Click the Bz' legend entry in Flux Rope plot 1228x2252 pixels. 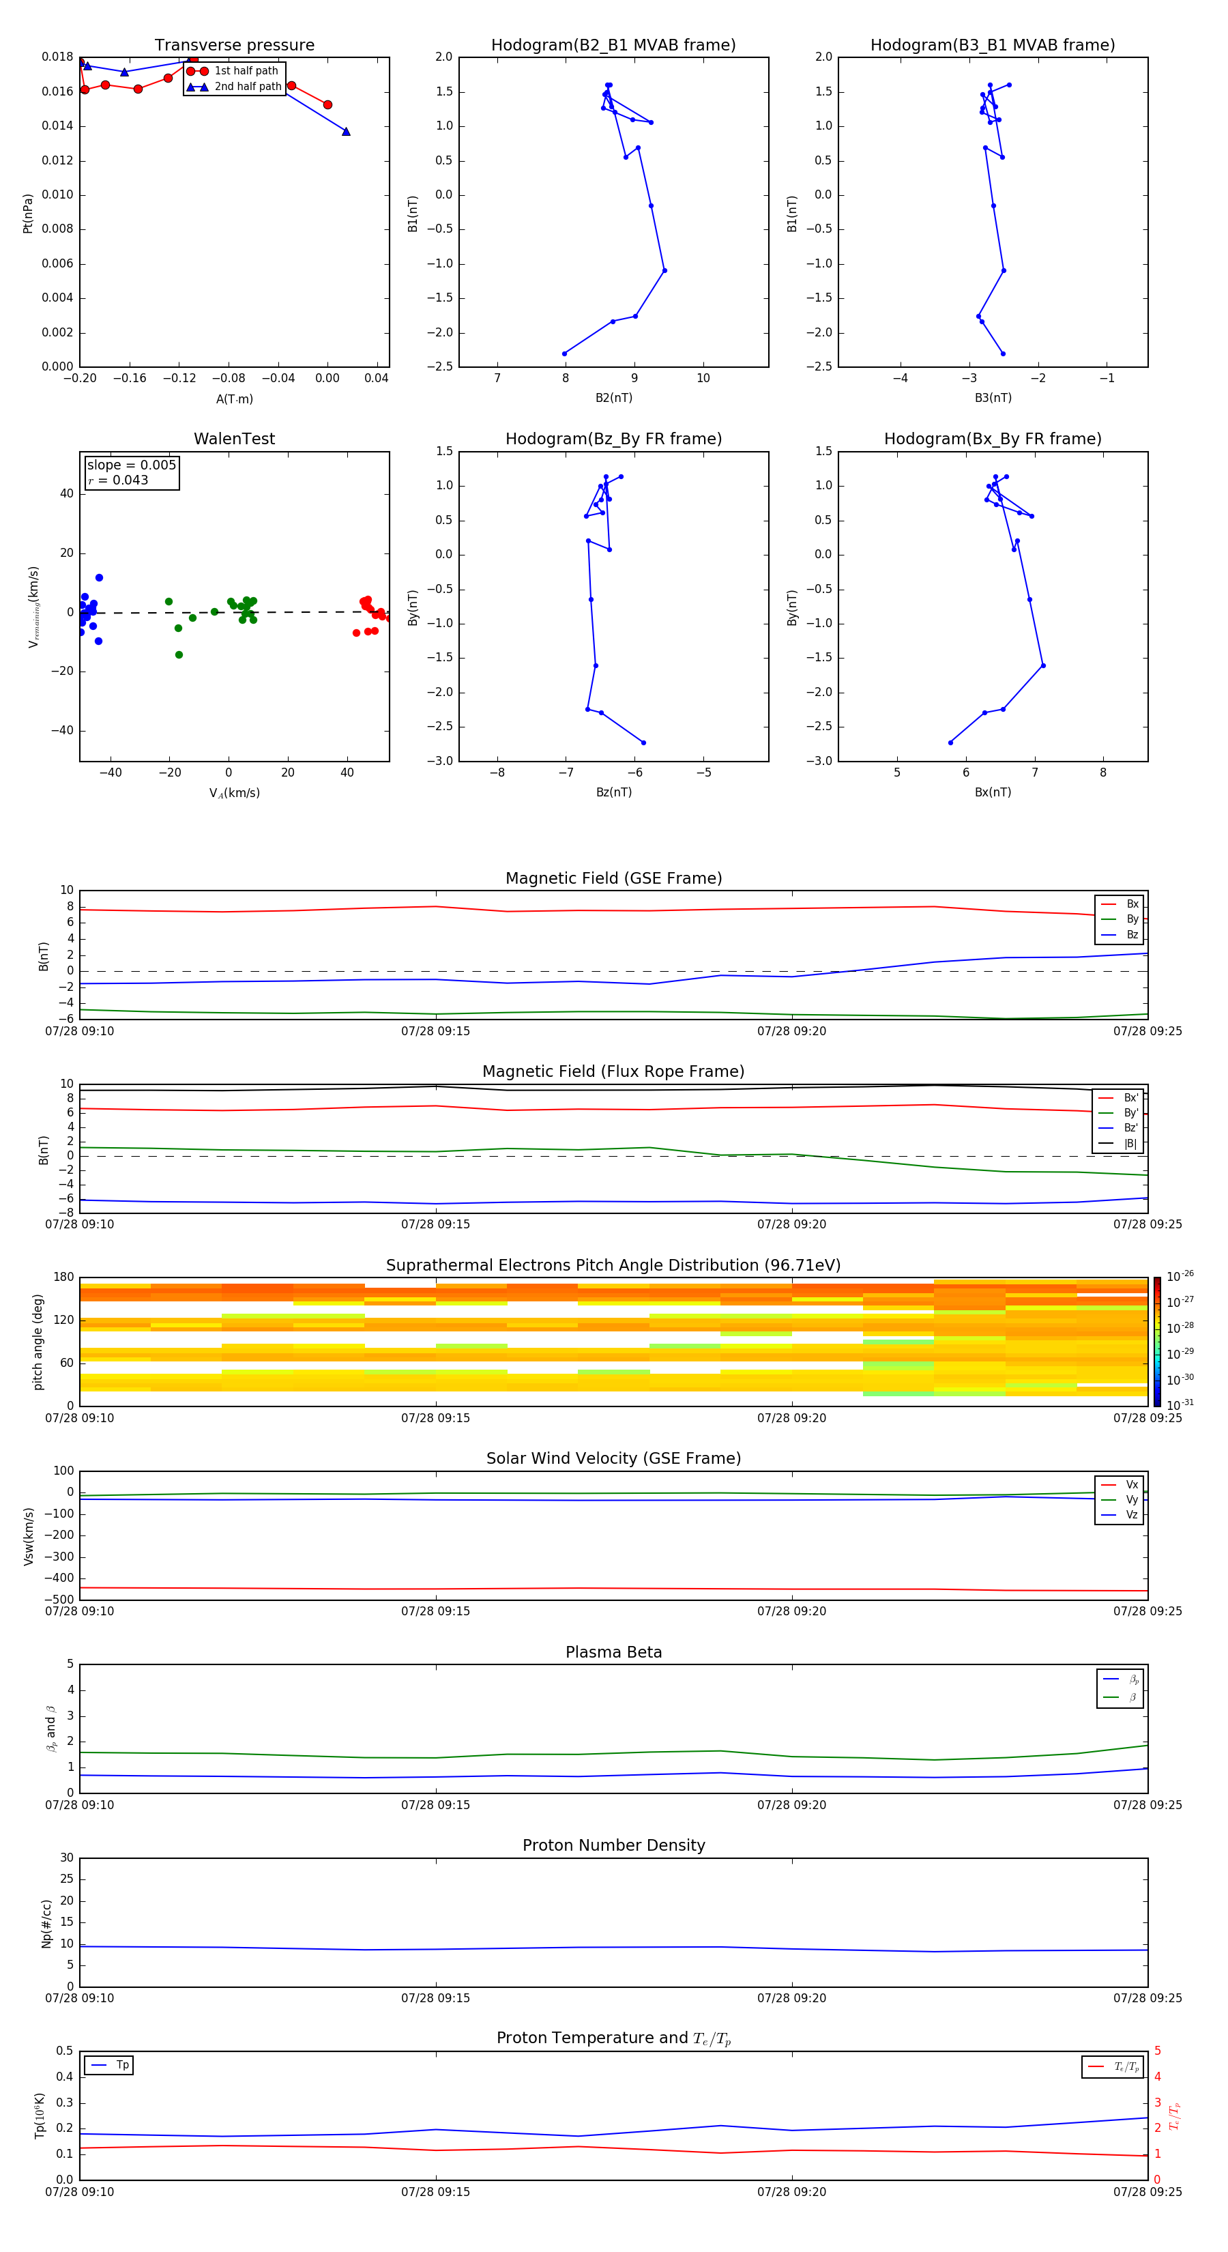1119,1129
